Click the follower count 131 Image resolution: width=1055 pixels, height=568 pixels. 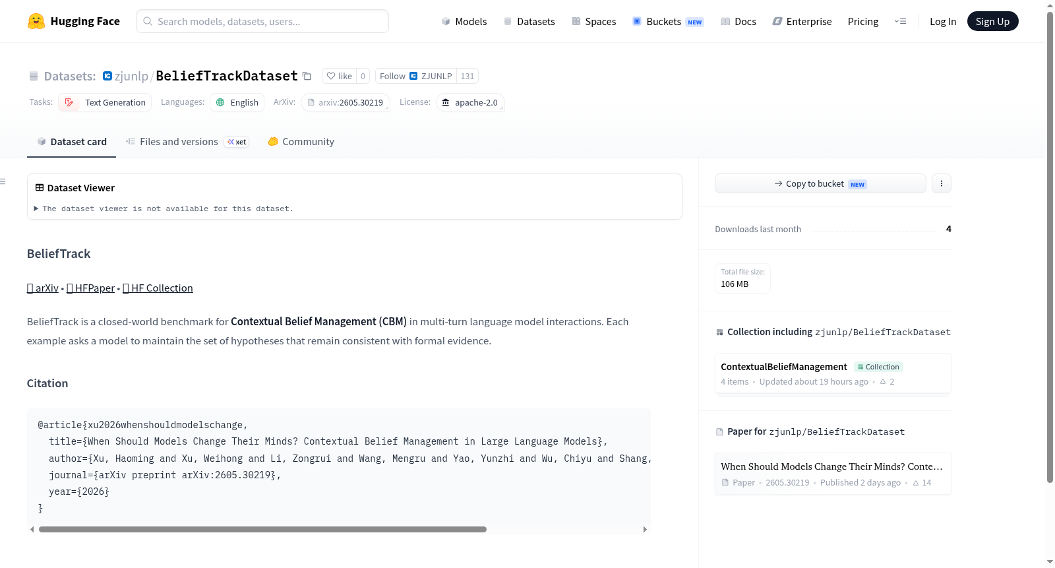[x=467, y=76]
